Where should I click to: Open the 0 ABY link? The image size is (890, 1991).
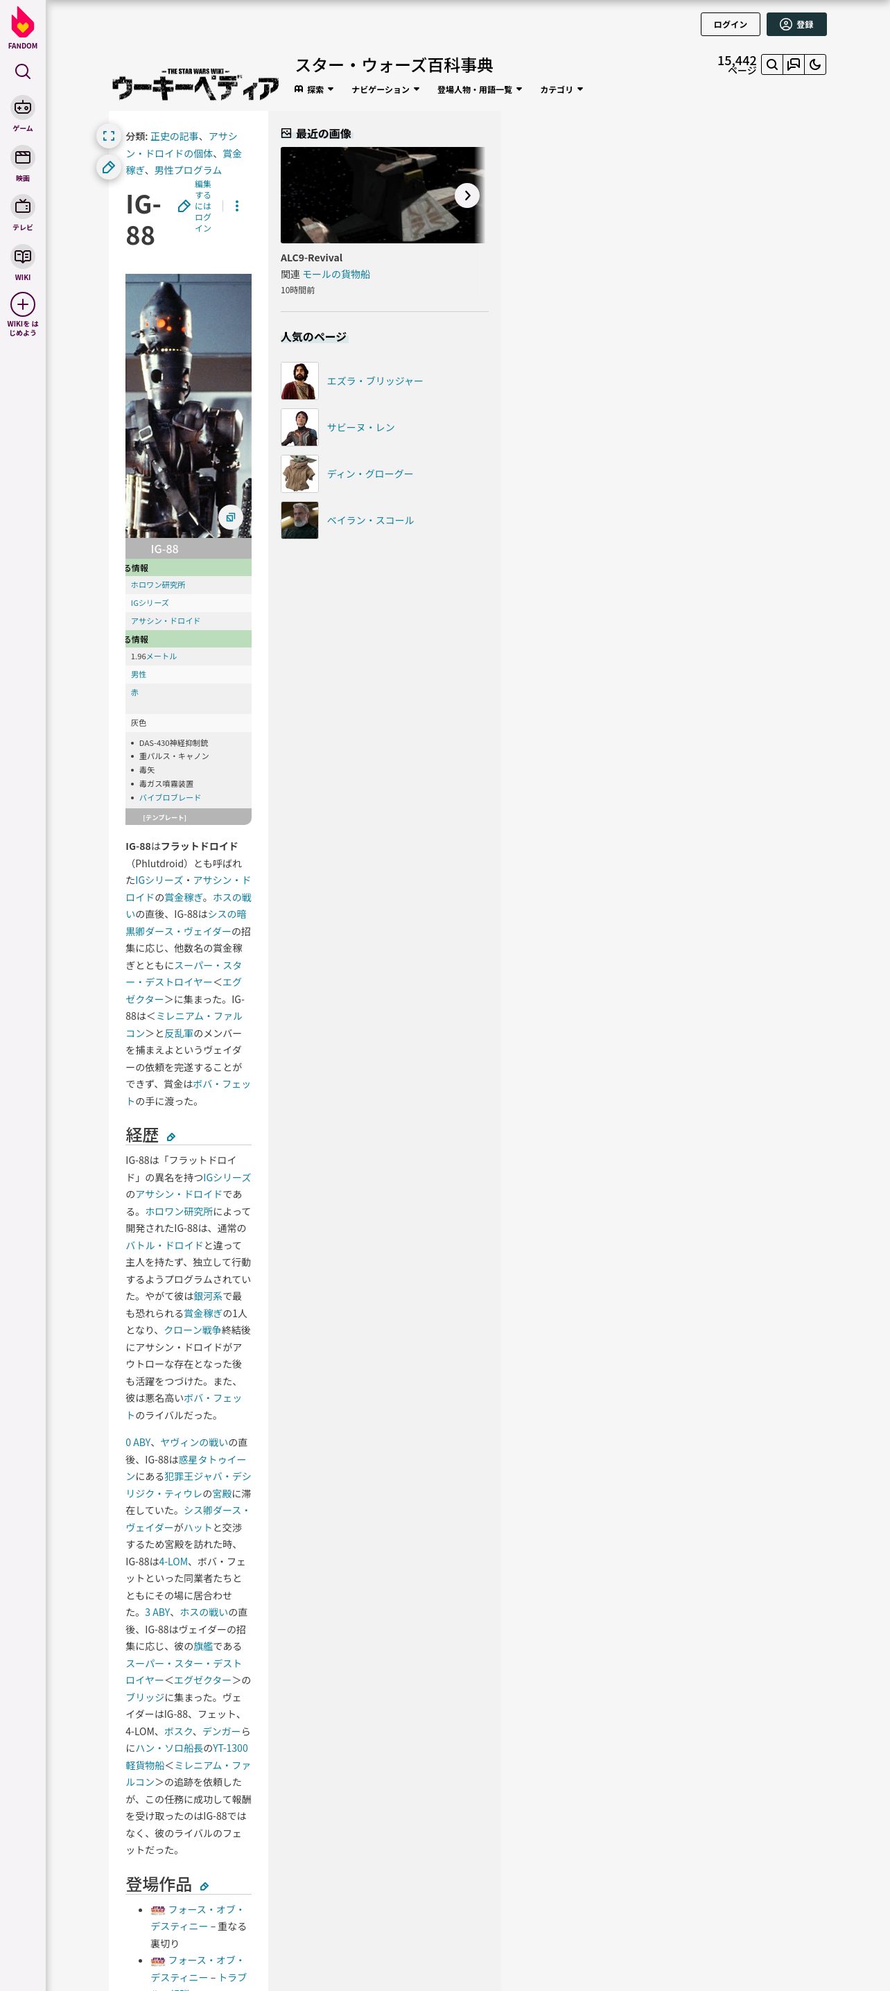[139, 1442]
